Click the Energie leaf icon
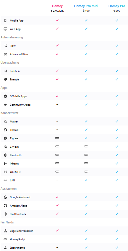This screenshot has height=251, width=128. pos(5,79)
